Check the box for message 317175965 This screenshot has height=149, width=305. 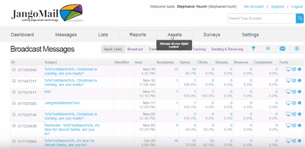(x=14, y=141)
